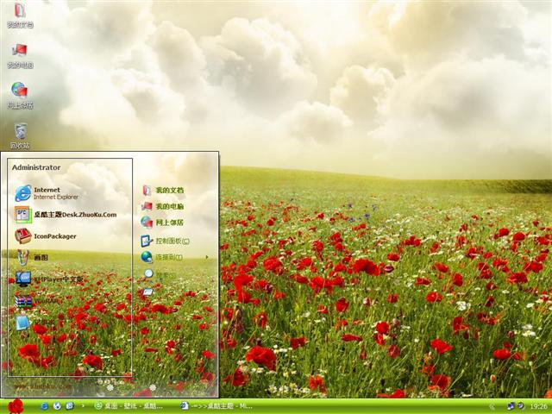
Task: Switch to 桌酷主题 - Mi... taskbar window
Action: point(216,406)
